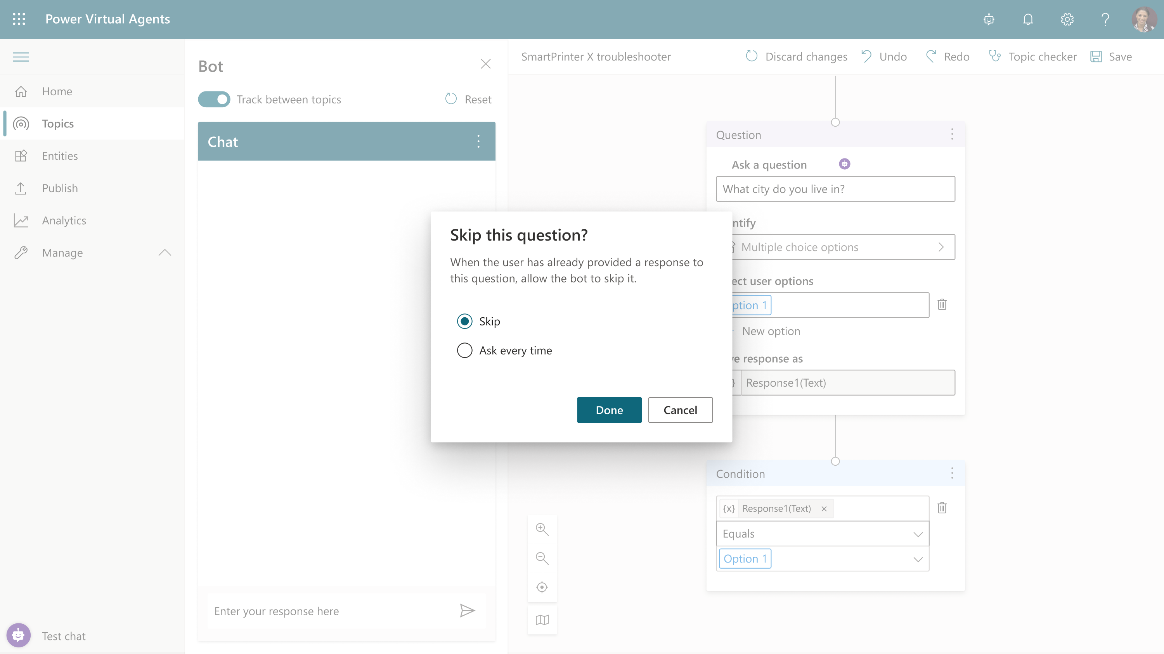Open the notifications bell

(1027, 19)
